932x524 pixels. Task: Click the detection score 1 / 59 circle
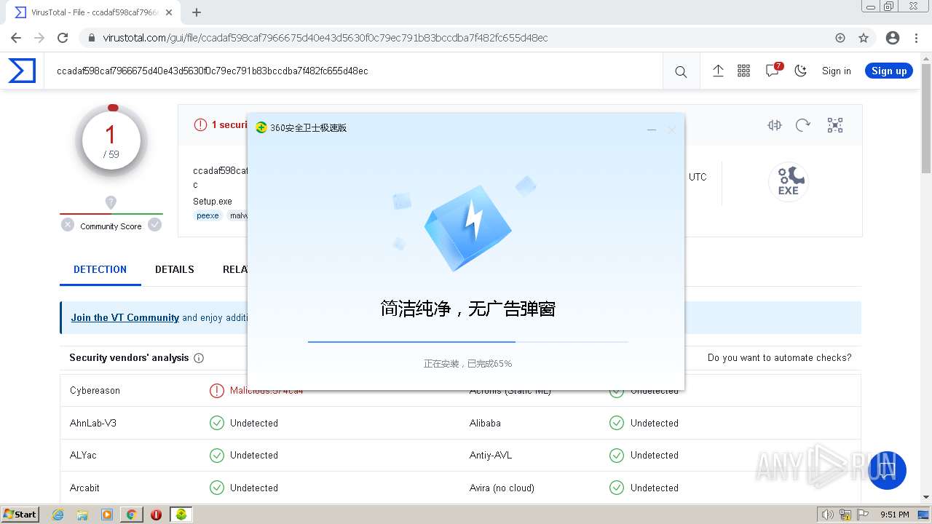(x=111, y=141)
